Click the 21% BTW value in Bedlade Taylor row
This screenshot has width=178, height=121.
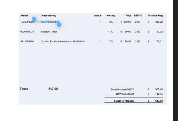click(137, 32)
